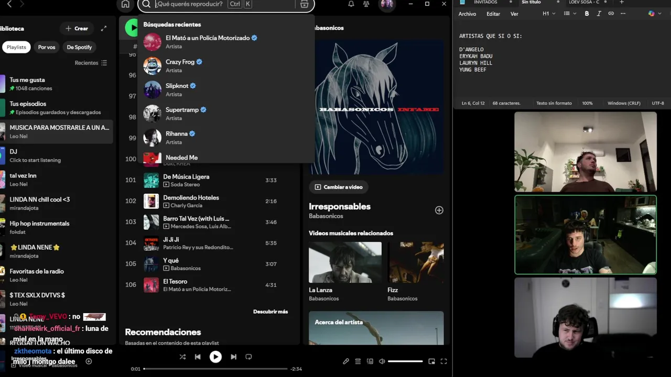Open the La Lanza music video thumbnail
The image size is (671, 377).
pos(345,262)
